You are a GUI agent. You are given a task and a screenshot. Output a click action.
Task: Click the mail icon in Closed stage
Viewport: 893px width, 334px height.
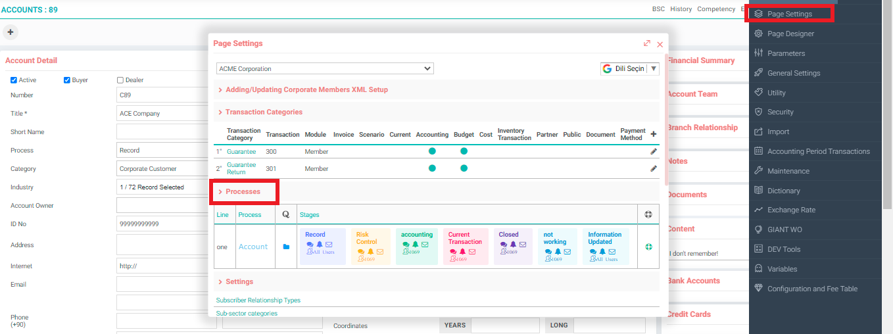tap(523, 244)
